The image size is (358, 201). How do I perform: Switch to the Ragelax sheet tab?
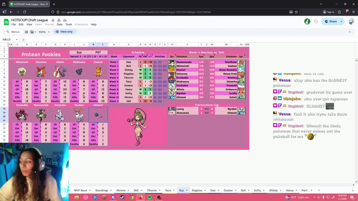(197, 190)
